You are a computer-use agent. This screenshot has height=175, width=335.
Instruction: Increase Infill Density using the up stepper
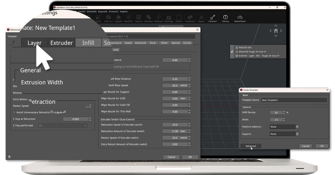click(284, 111)
